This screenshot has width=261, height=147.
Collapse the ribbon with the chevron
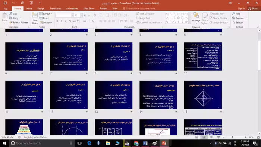coord(258,27)
